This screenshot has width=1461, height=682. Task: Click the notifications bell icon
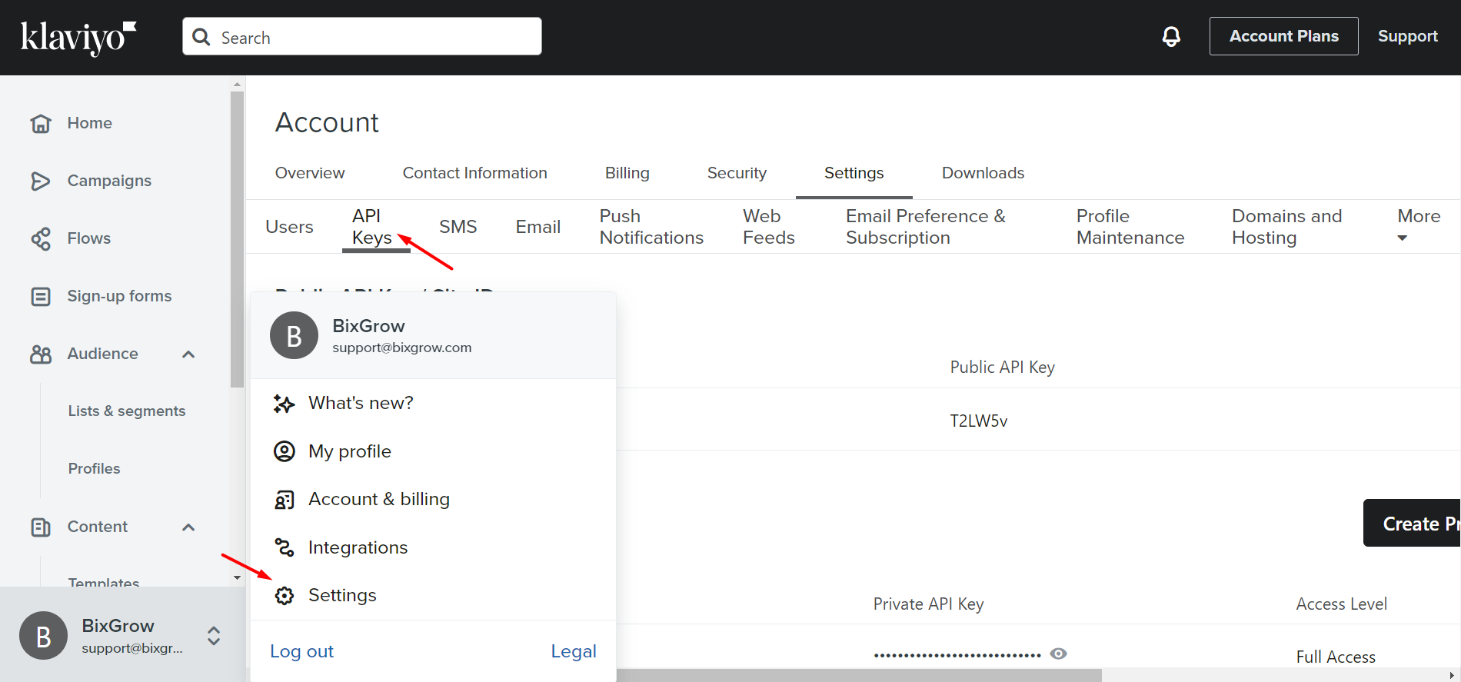click(x=1171, y=36)
